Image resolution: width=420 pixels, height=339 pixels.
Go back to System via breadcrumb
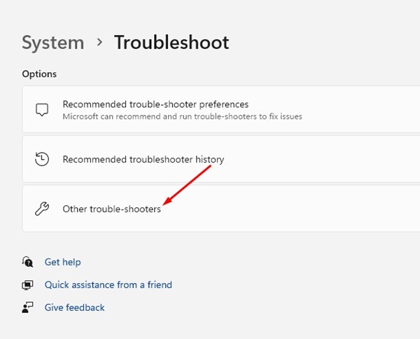point(52,43)
